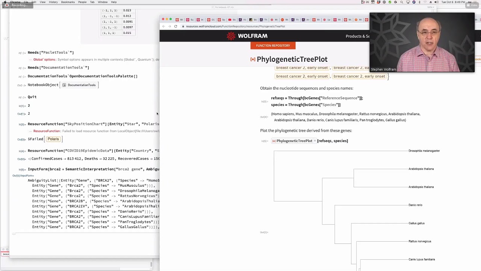Click the date and time in the menu bar
The width and height of the screenshot is (481, 271).
point(453,2)
